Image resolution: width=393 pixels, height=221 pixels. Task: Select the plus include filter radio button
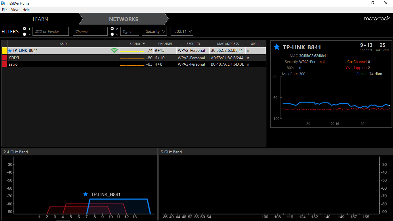click(x=24, y=28)
